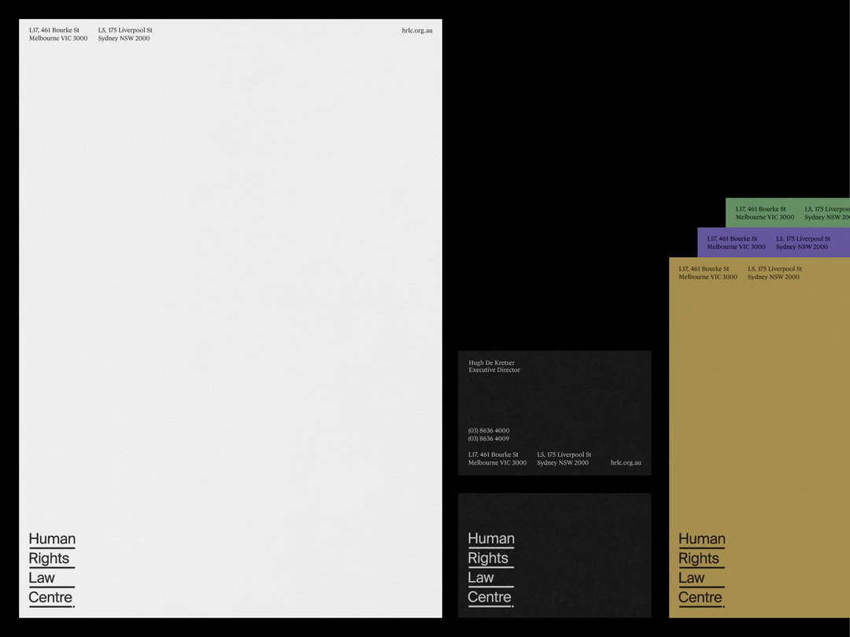The width and height of the screenshot is (850, 637).
Task: Click 'Melbourne VIC 3000' on the black business card
Action: pyautogui.click(x=497, y=462)
